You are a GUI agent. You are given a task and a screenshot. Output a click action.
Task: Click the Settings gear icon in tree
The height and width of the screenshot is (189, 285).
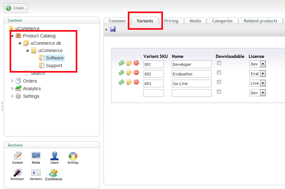18,96
